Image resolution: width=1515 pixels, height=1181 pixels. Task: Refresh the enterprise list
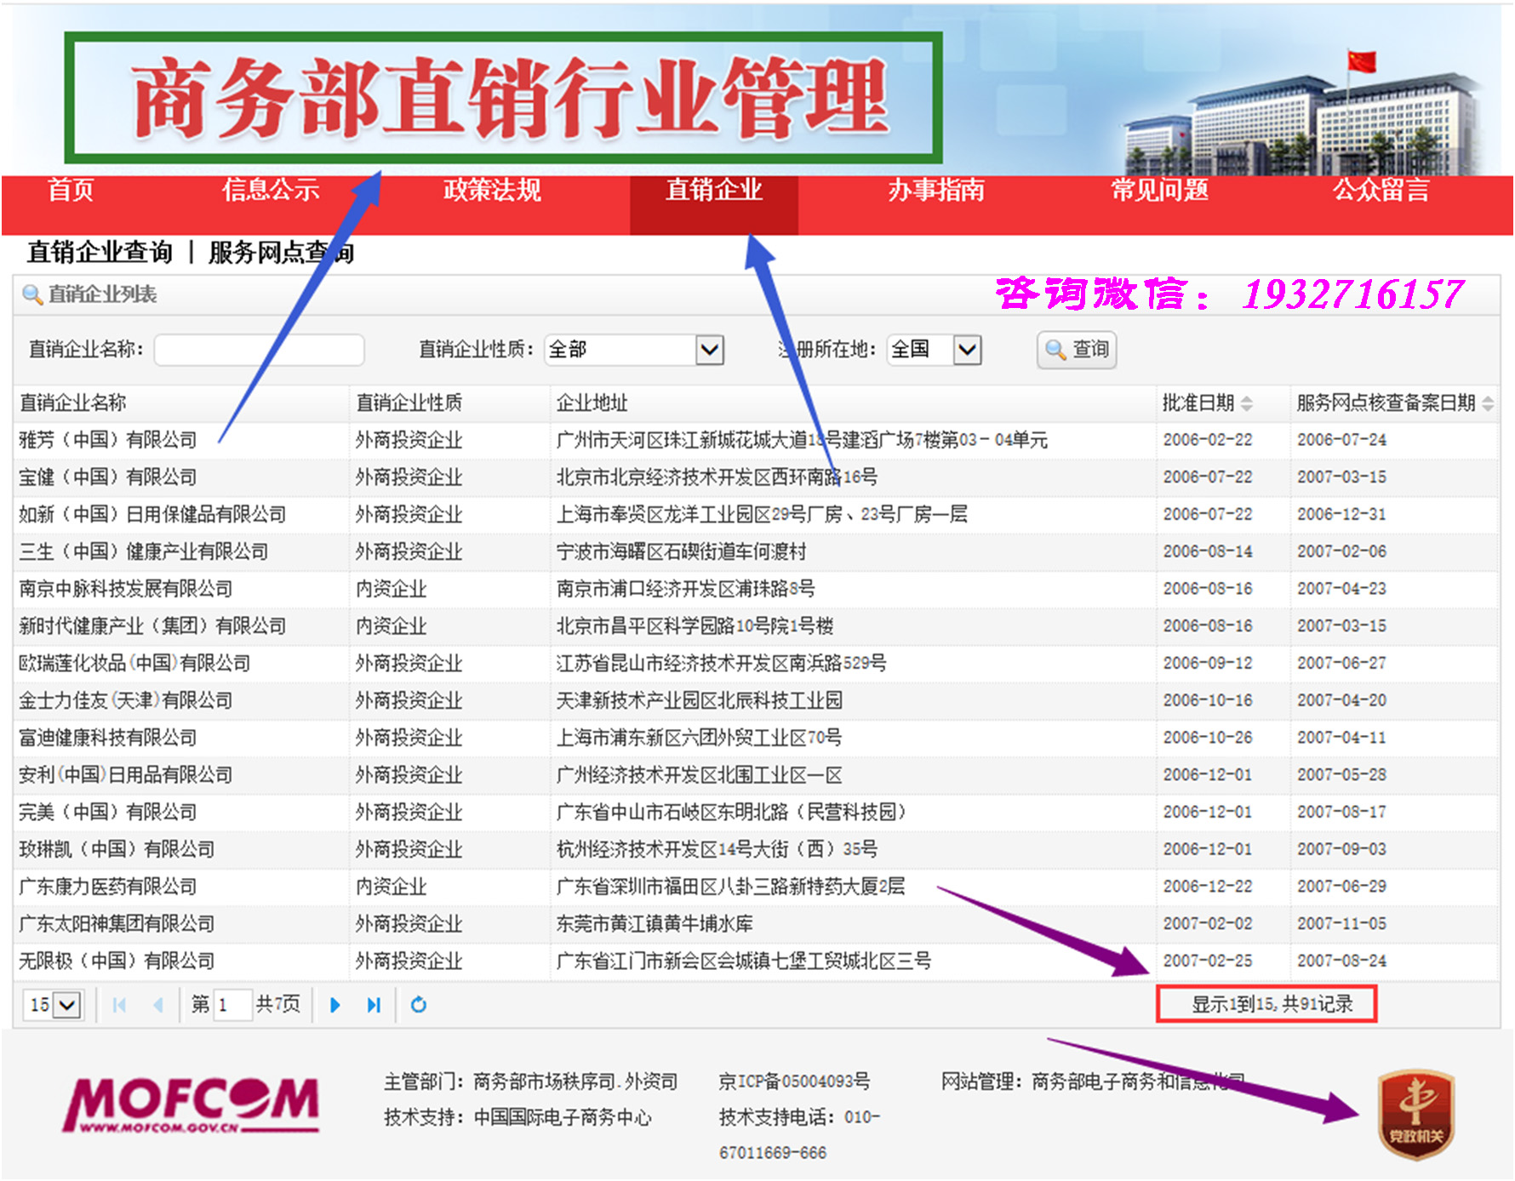tap(419, 1005)
